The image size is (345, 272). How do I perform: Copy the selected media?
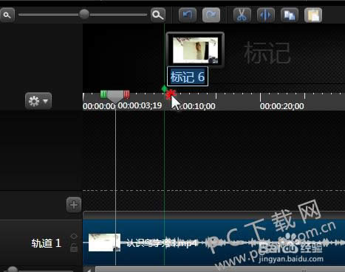click(x=290, y=15)
